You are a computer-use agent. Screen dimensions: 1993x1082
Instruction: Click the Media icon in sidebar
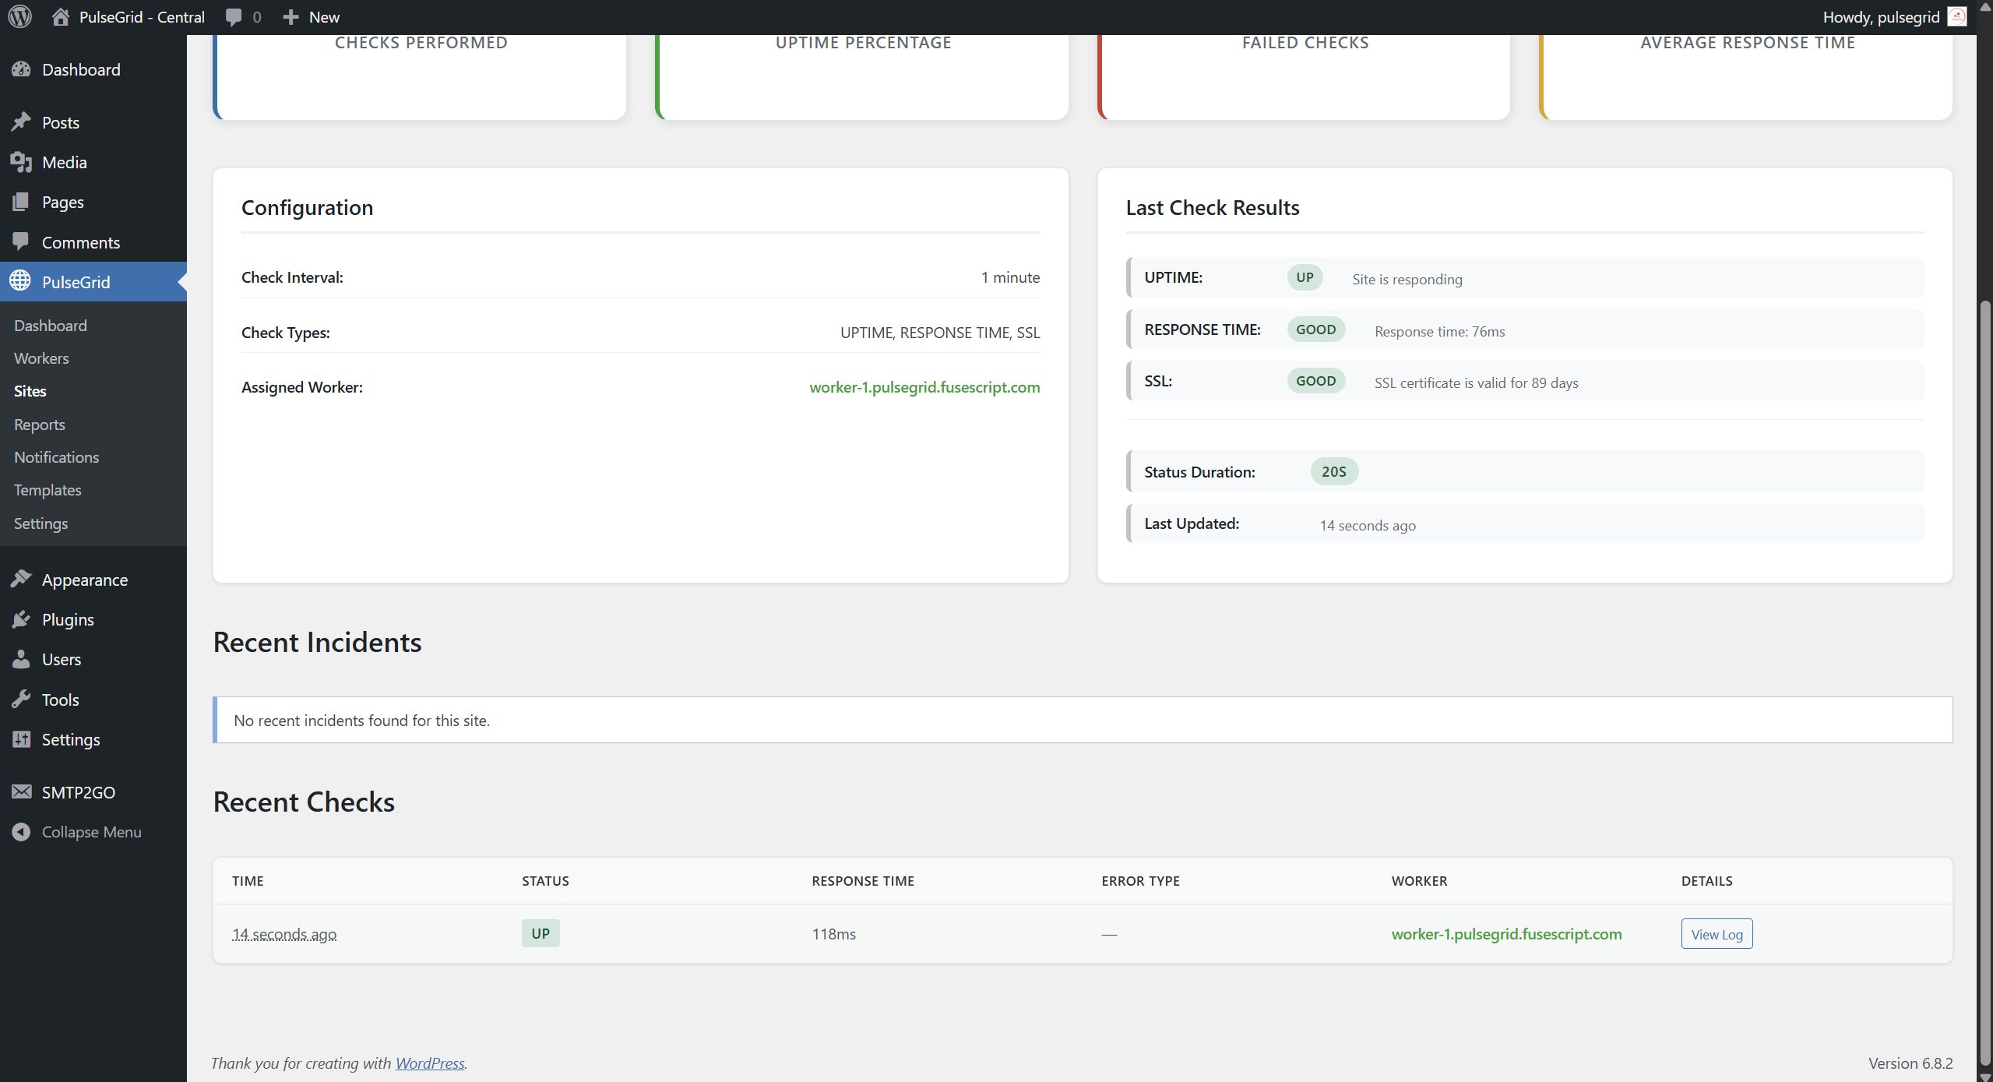coord(21,162)
